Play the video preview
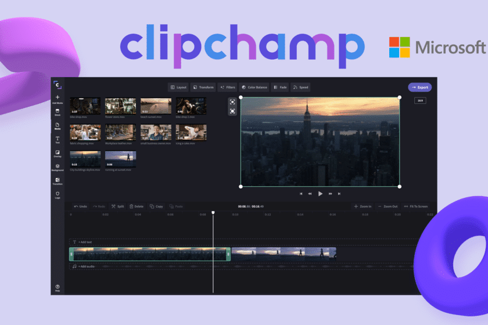Screen dimensions: 488x325 [320, 194]
